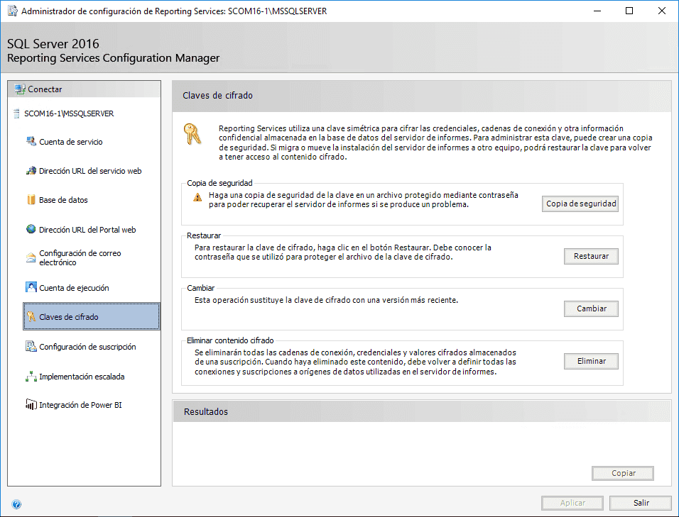The height and width of the screenshot is (517, 679).
Task: Click the Power BI chart icon
Action: (x=31, y=405)
